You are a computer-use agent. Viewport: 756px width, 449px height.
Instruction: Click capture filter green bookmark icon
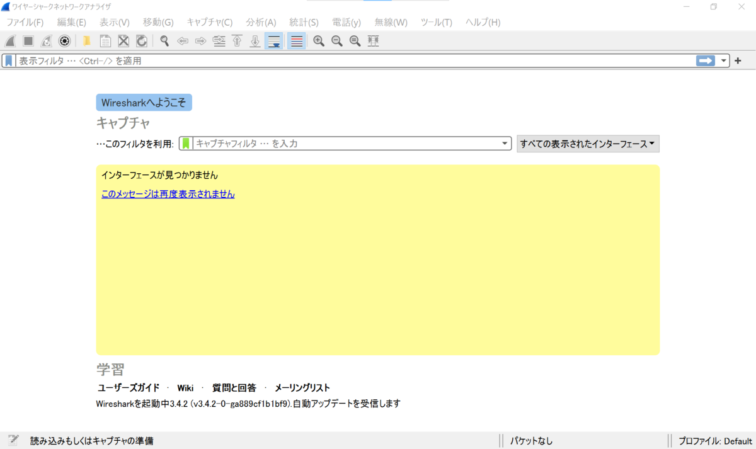click(186, 144)
